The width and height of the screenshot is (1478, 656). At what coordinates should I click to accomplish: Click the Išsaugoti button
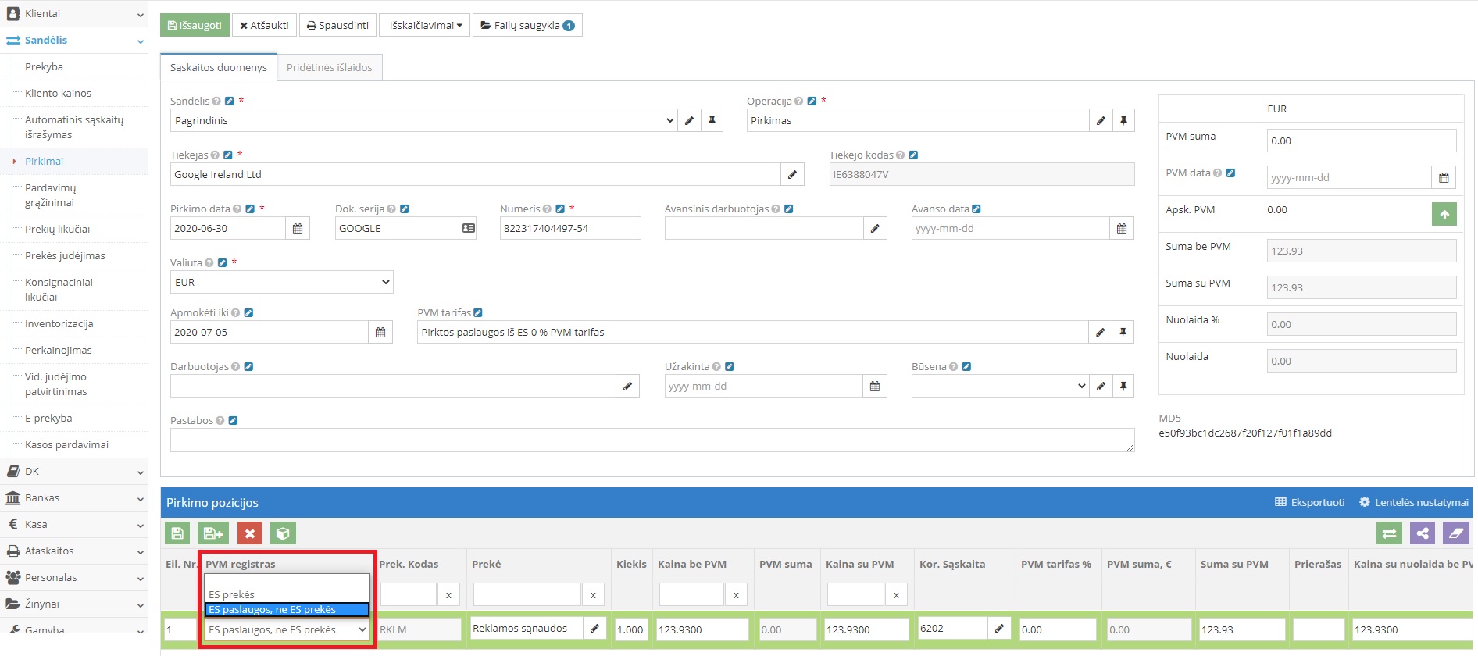pos(195,25)
